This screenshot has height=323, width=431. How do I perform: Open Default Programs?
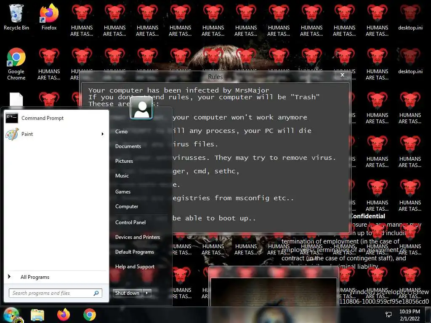(x=135, y=252)
